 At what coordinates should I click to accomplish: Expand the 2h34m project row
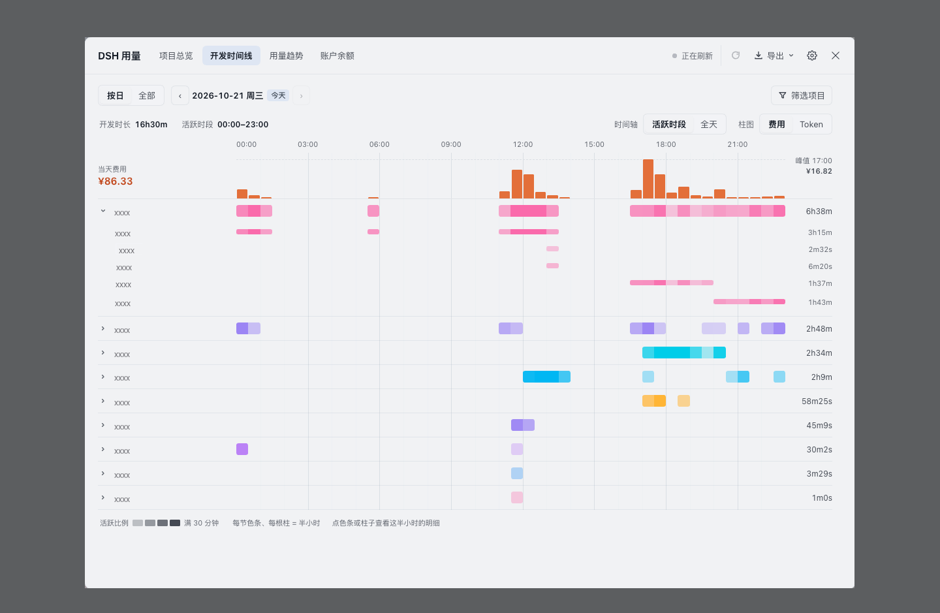point(103,353)
